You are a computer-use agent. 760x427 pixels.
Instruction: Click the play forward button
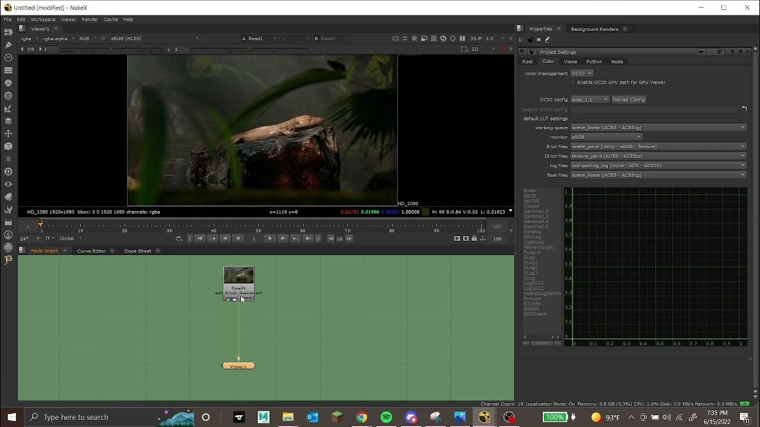coord(270,238)
